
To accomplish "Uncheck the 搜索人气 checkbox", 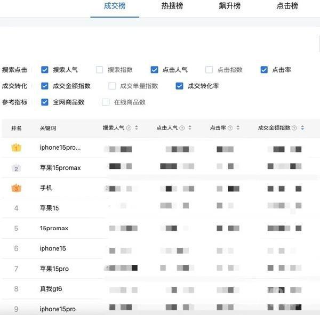I will click(45, 70).
